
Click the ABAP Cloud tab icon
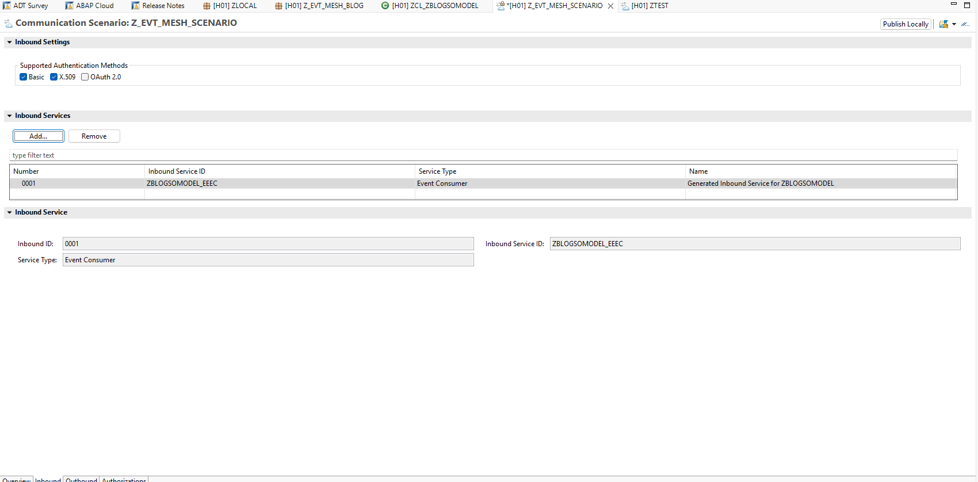tap(70, 6)
